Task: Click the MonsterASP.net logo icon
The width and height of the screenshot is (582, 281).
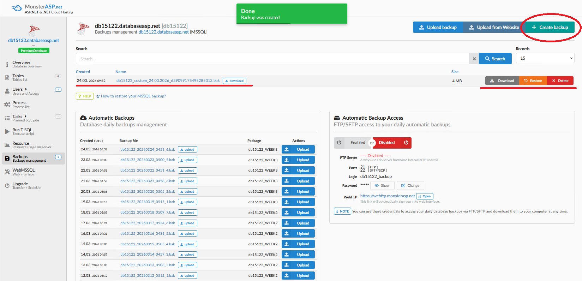Action: (16, 8)
